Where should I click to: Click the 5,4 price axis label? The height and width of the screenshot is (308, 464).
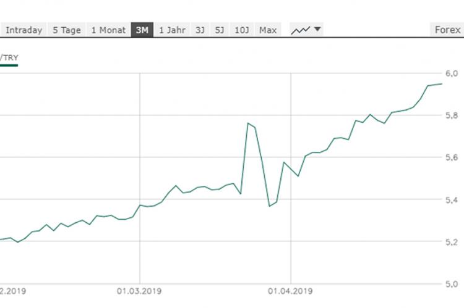click(452, 200)
